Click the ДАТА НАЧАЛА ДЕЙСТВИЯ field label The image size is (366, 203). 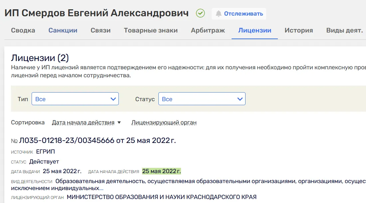pos(113,171)
